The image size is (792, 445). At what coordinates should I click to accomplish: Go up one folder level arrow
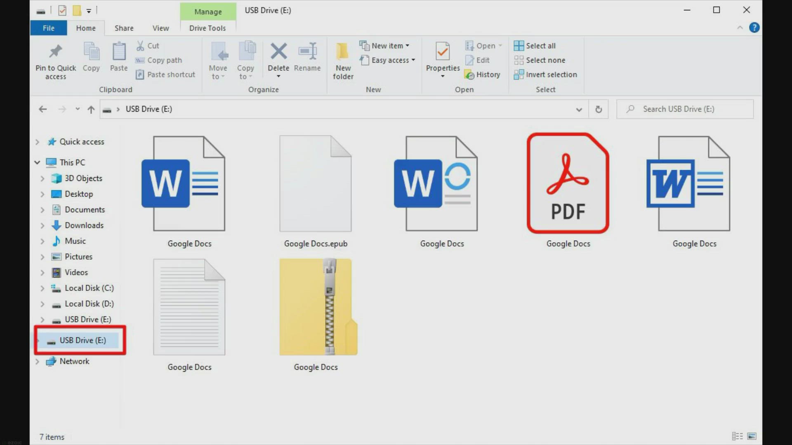[91, 109]
